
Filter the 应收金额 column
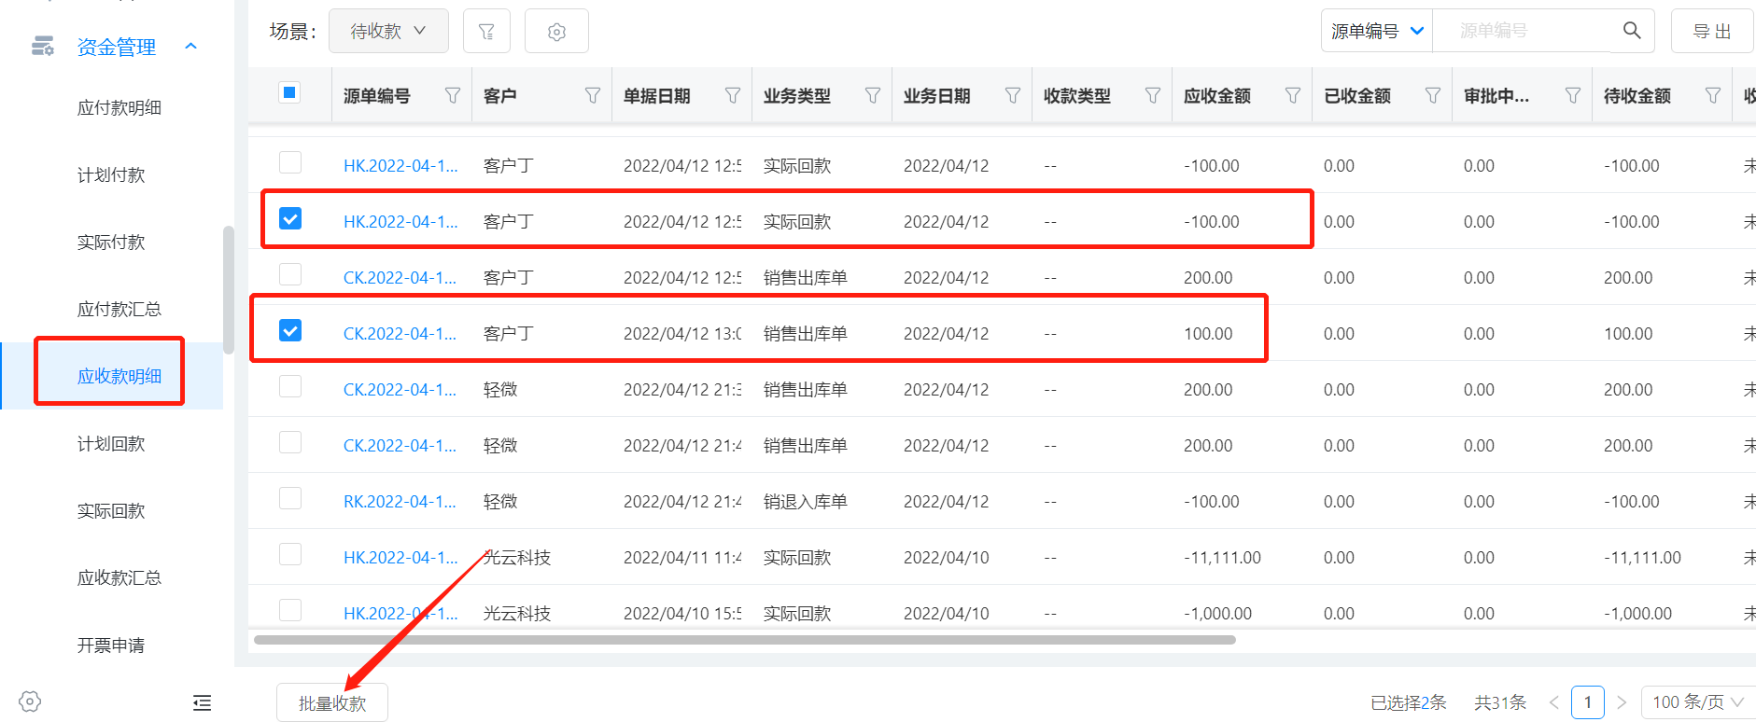1293,95
